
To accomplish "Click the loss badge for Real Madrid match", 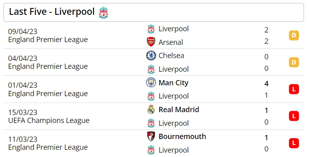I will [x=294, y=116].
